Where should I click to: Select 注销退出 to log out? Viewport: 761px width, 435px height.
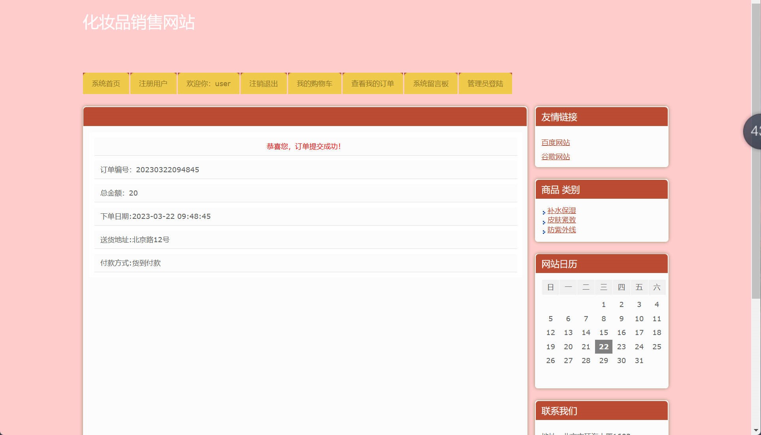click(263, 83)
